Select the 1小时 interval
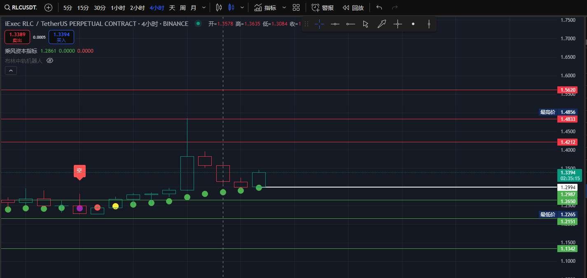587x278 pixels. tap(118, 8)
